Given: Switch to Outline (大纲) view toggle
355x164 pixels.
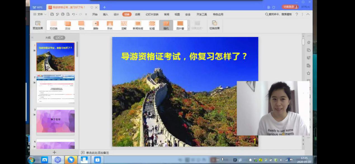Looking at the screenshot, I should pos(48,38).
